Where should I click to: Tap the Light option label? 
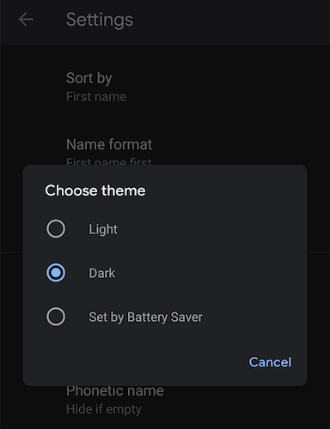103,229
